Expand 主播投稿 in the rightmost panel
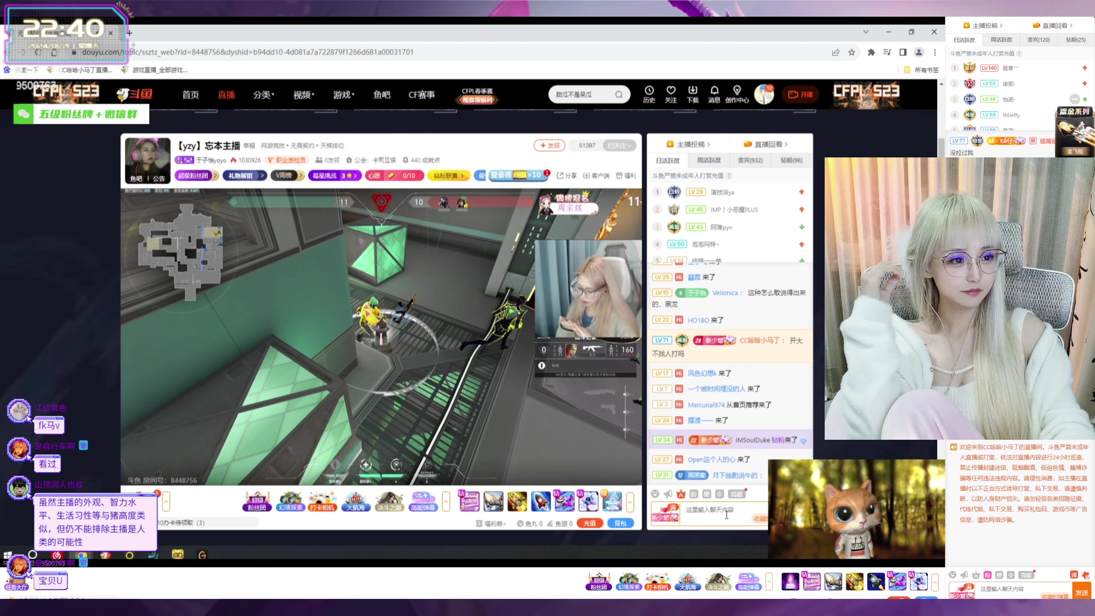The image size is (1095, 616). click(x=983, y=26)
